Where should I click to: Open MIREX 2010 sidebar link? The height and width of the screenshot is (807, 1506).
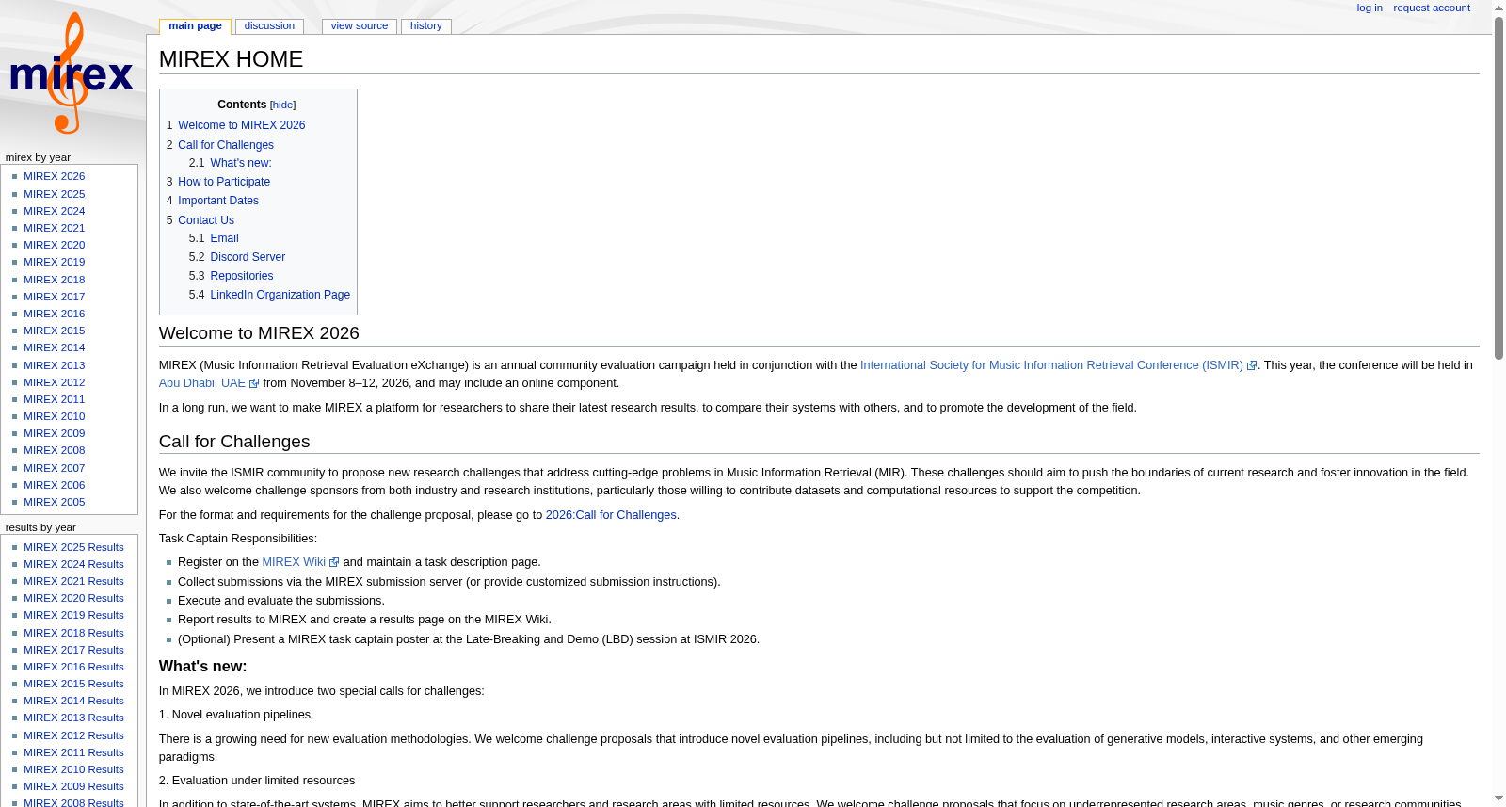(x=55, y=416)
